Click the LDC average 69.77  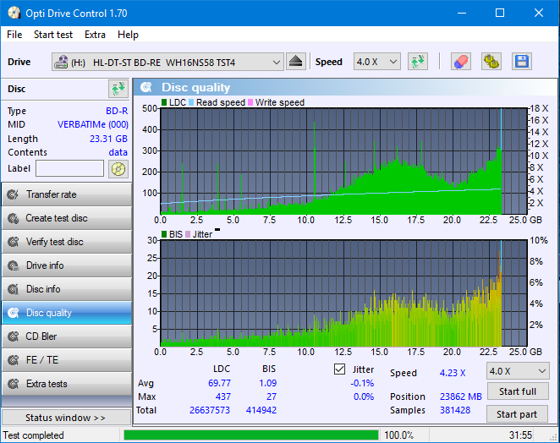(219, 383)
